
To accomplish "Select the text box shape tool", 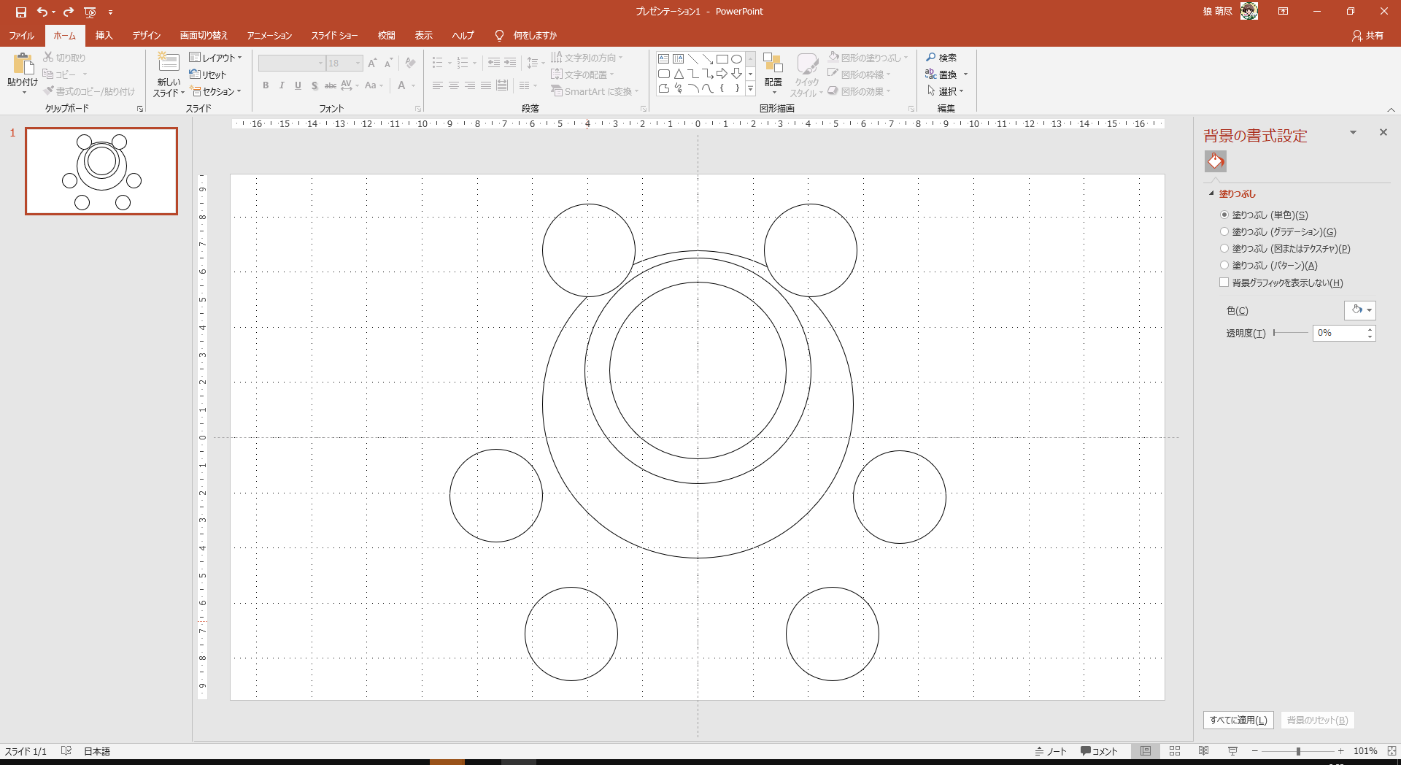I will tap(664, 59).
